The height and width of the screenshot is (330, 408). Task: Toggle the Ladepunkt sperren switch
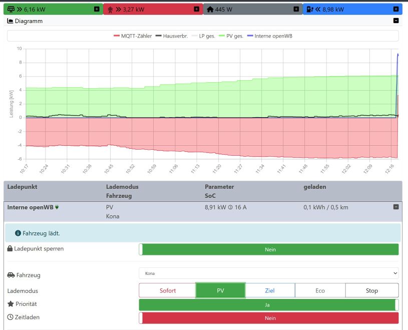coord(268,249)
